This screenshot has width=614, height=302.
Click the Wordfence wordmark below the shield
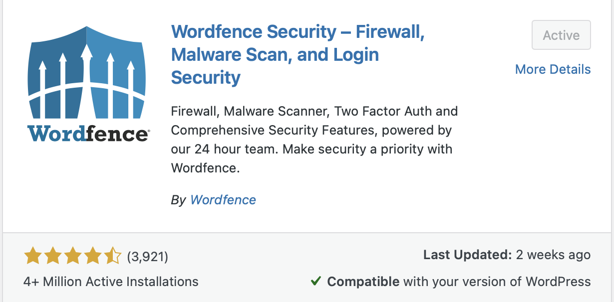click(88, 134)
